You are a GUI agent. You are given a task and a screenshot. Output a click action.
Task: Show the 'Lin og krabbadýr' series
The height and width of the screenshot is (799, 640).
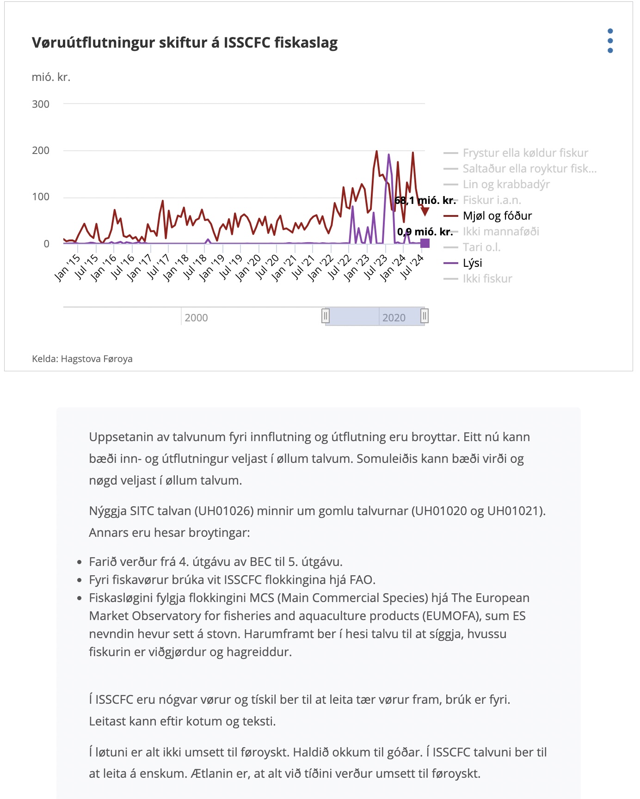(506, 184)
